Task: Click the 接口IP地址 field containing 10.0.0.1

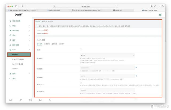Action: [107, 90]
